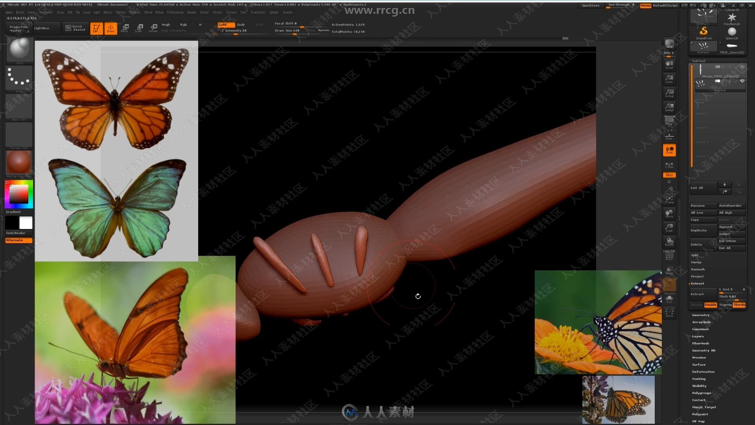Activate the Draw mode button
This screenshot has height=425, width=755.
point(110,28)
